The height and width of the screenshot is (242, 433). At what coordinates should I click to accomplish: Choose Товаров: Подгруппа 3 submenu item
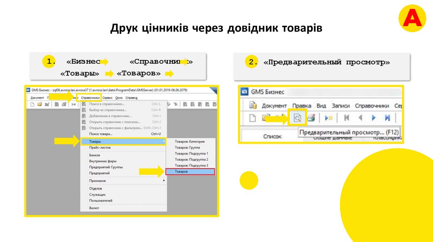click(x=190, y=165)
